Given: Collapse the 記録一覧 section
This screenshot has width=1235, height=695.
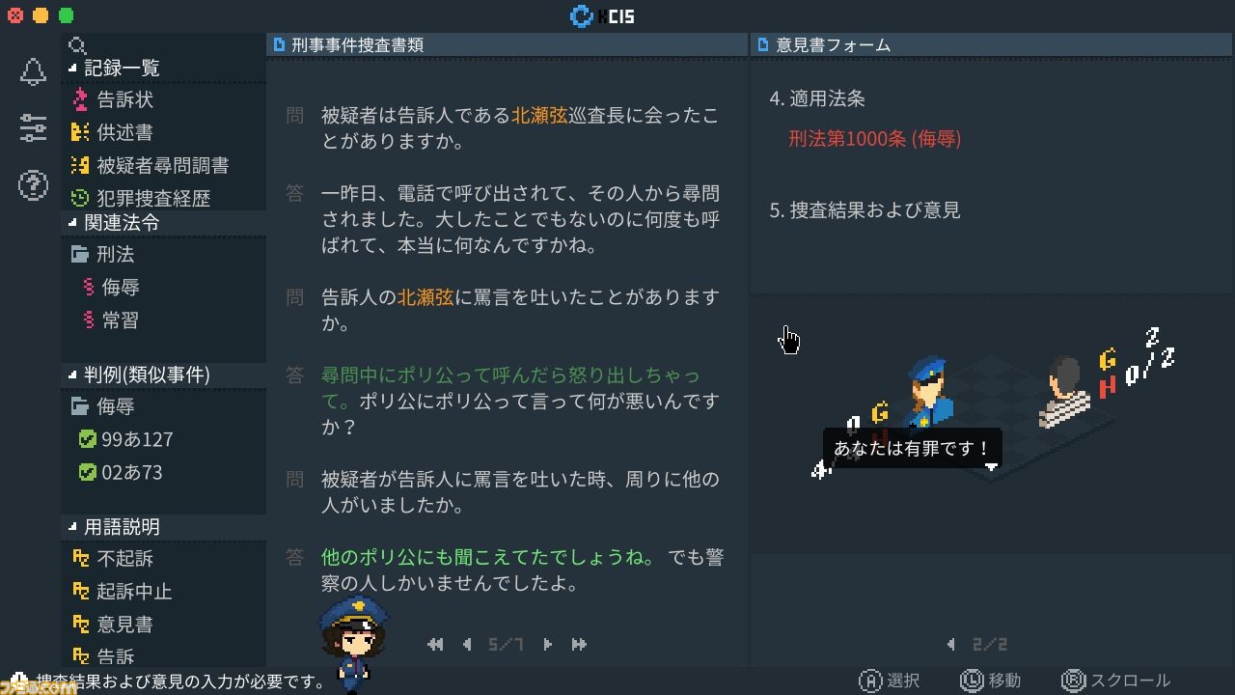Looking at the screenshot, I should 72,69.
